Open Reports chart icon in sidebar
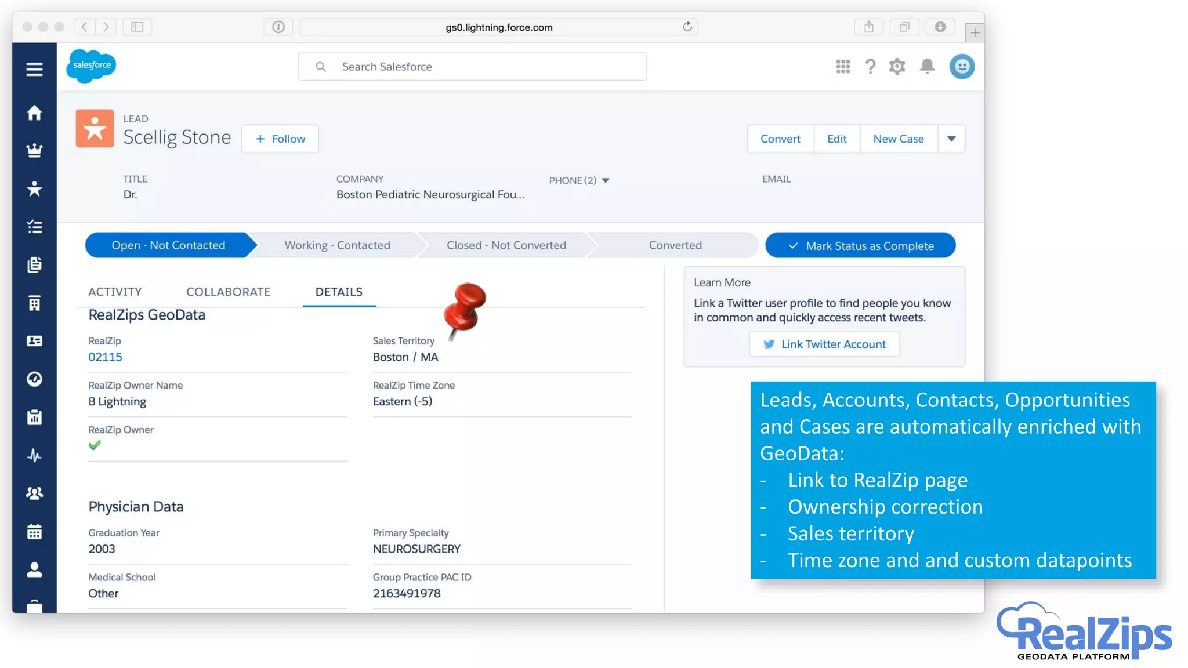Image resolution: width=1188 pixels, height=668 pixels. (x=34, y=417)
